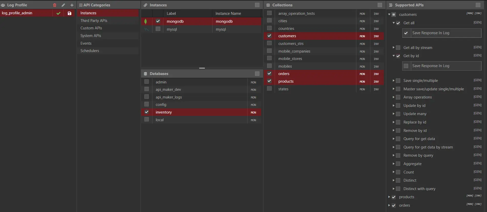This screenshot has height=212, width=487.
Task: Check the Count API checkbox
Action: tap(398, 172)
